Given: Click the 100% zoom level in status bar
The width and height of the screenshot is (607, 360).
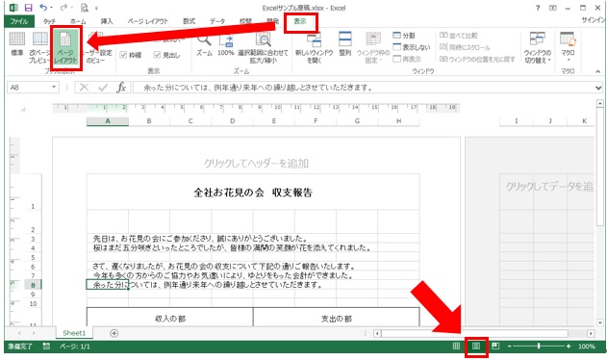Looking at the screenshot, I should (587, 347).
